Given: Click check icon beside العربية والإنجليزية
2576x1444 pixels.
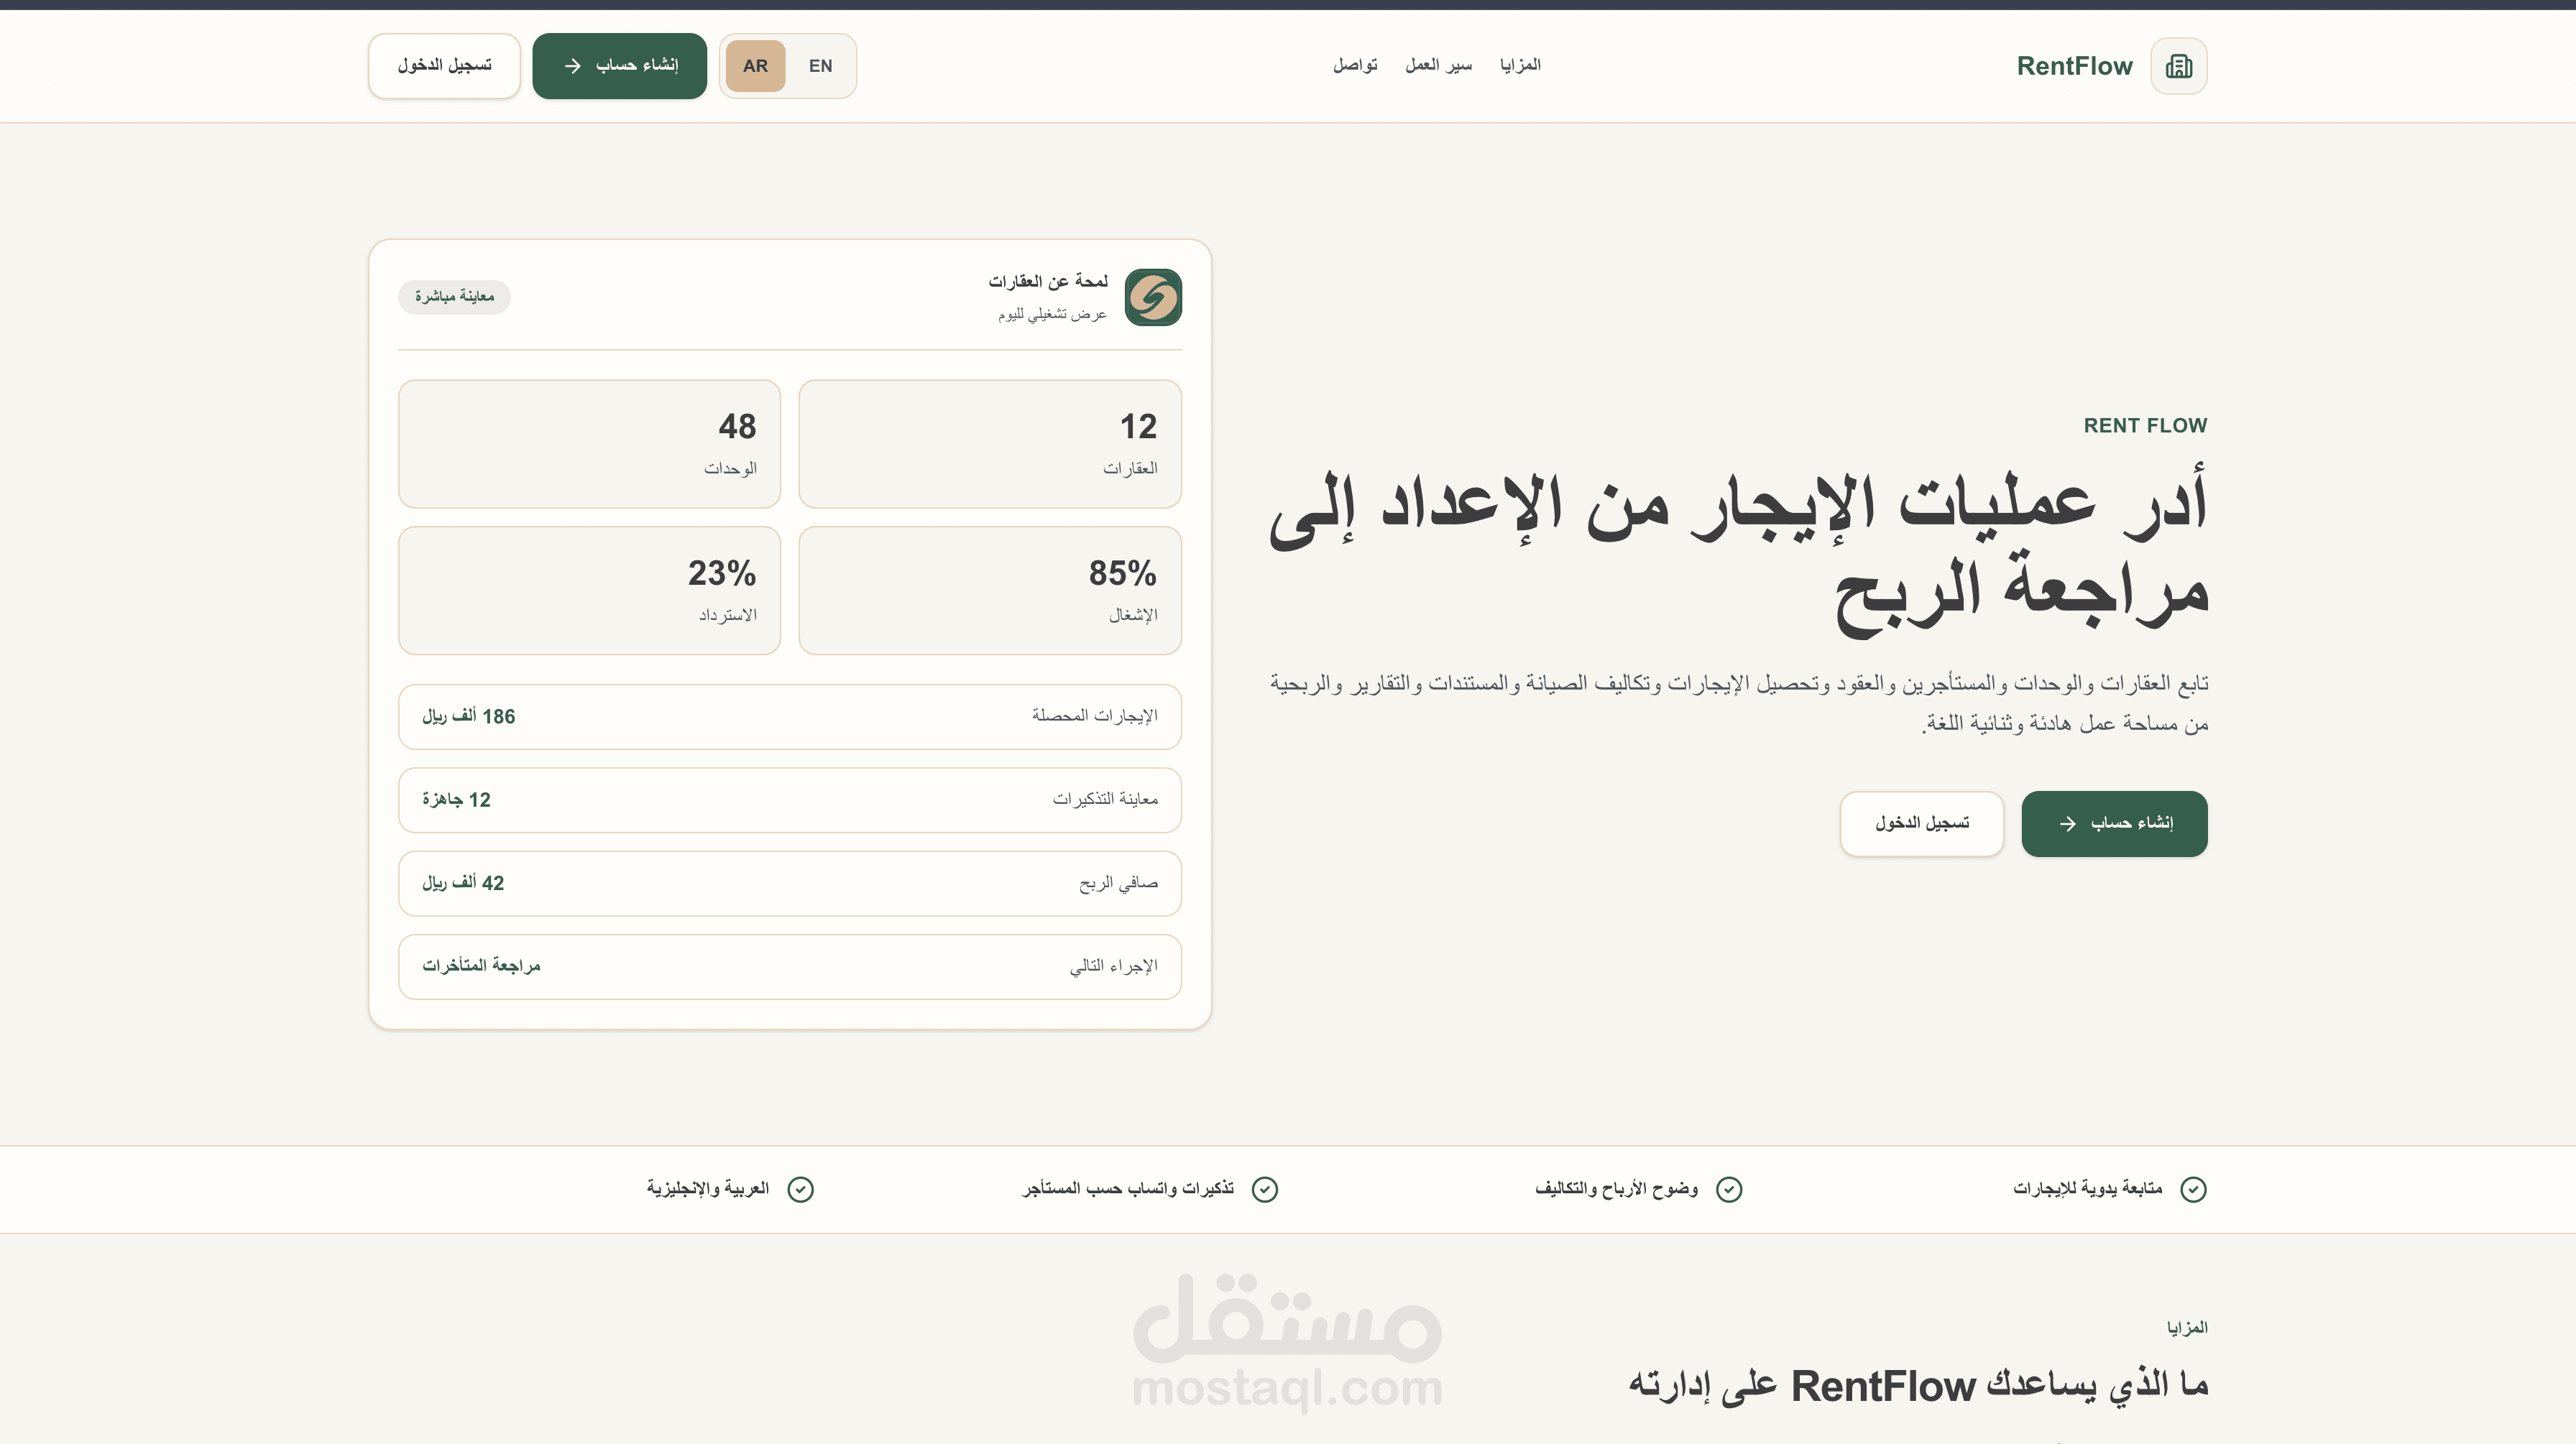Looking at the screenshot, I should pos(800,1189).
